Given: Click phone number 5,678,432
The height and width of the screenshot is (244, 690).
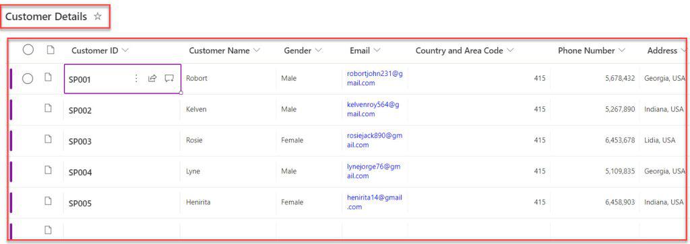Looking at the screenshot, I should pos(620,79).
